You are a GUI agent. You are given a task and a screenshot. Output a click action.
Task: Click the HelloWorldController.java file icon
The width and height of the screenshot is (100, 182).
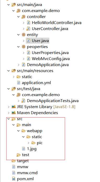click(x=28, y=23)
